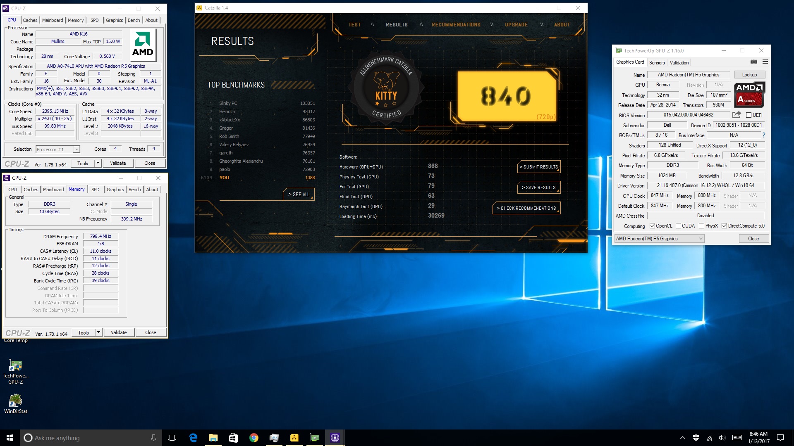Viewport: 794px width, 446px height.
Task: Toggle the OpenCL checkbox
Action: pyautogui.click(x=652, y=226)
